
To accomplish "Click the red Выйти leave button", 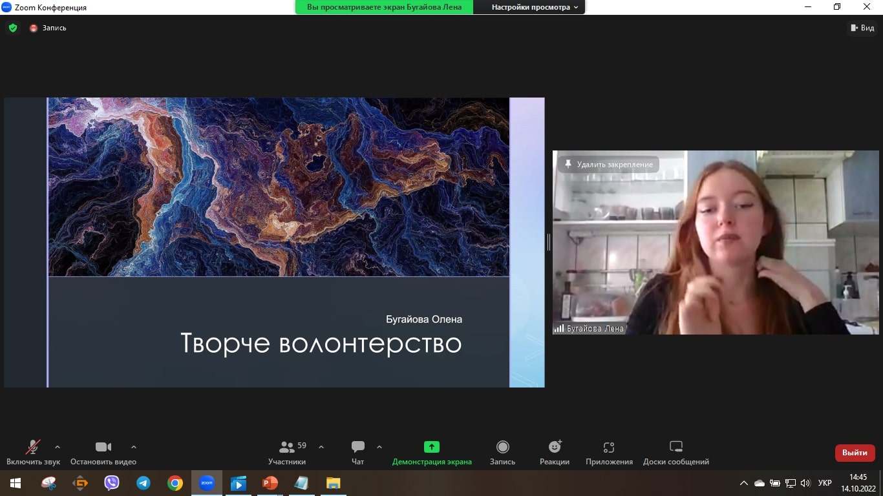I will coord(855,453).
